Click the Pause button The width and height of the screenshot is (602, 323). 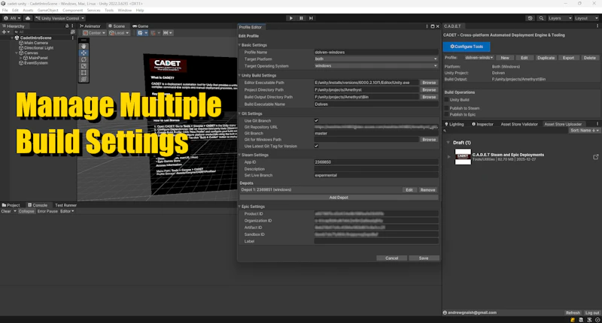click(x=301, y=18)
